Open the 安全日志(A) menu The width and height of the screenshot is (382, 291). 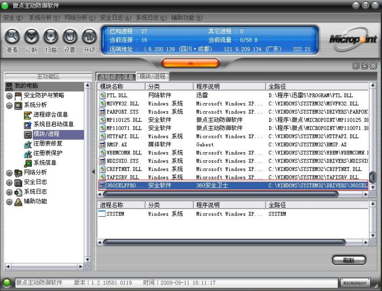115,18
